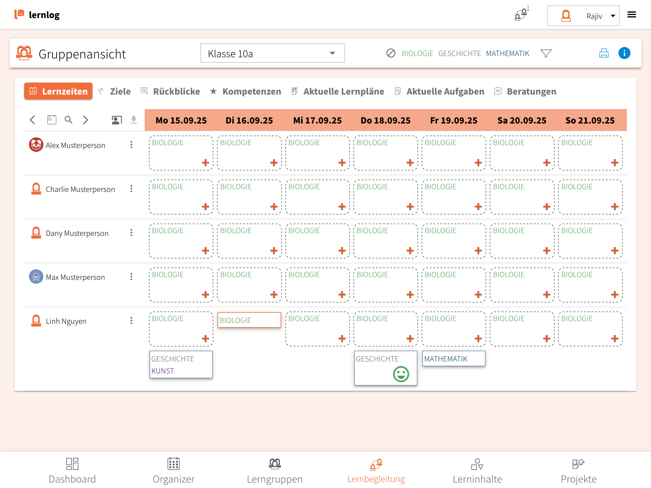Click the clear-filter circle-slash icon
Image resolution: width=651 pixels, height=488 pixels.
point(391,53)
